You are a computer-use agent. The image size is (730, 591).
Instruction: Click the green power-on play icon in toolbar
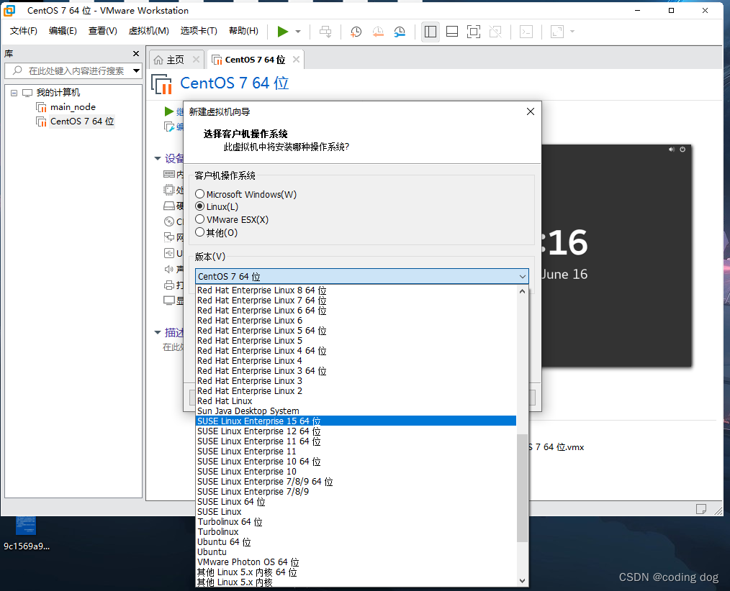coord(282,32)
